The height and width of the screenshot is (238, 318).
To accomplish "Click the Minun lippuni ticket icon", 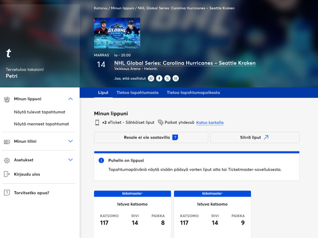I will (x=7, y=100).
